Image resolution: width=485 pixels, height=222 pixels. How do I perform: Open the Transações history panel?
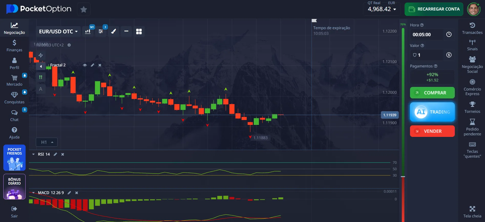pyautogui.click(x=472, y=28)
